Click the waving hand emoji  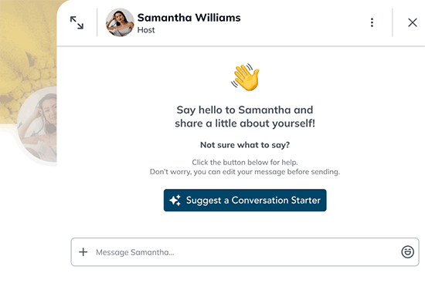[x=245, y=77]
